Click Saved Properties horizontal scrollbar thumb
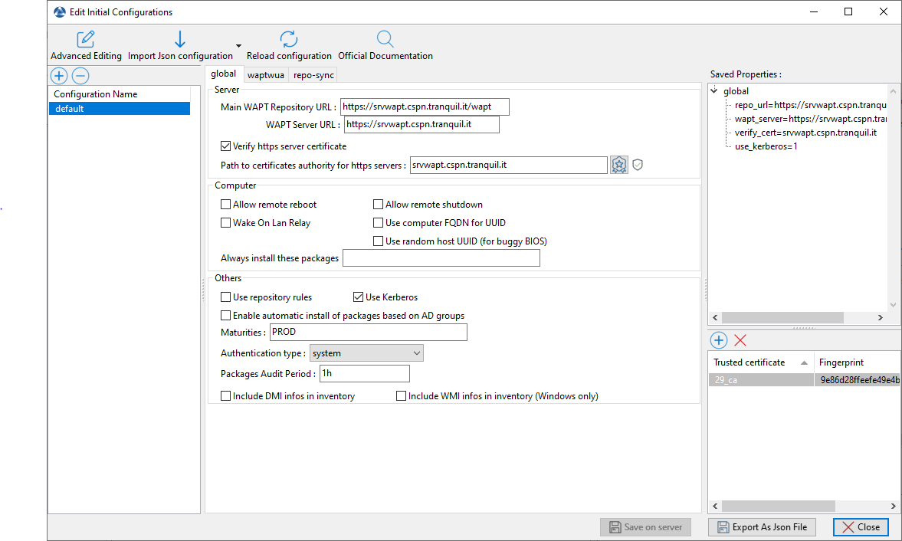Viewport: 902px width, 541px height. pos(782,317)
